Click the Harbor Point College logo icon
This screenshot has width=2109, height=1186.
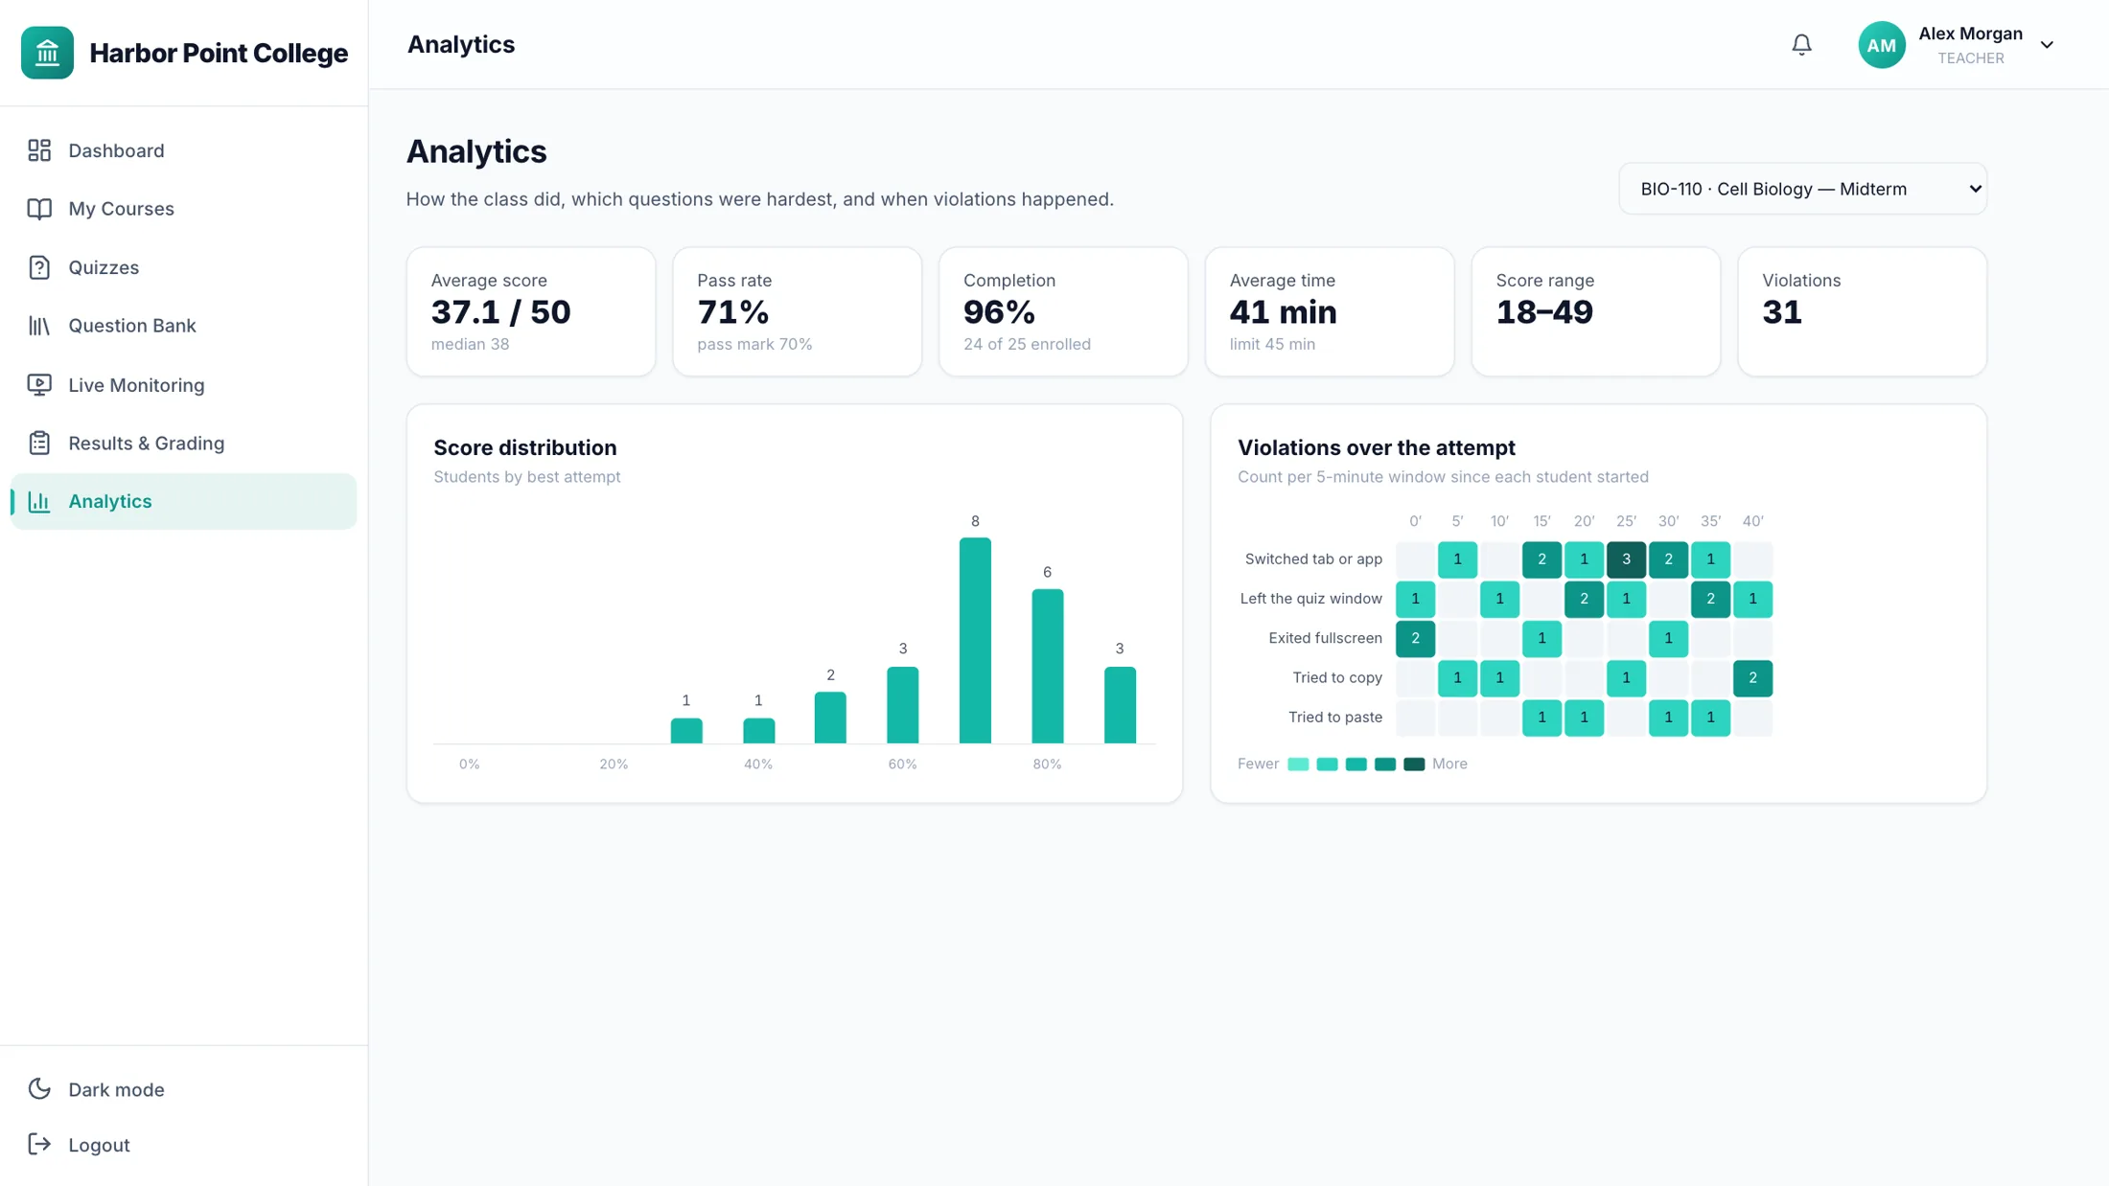[x=47, y=53]
